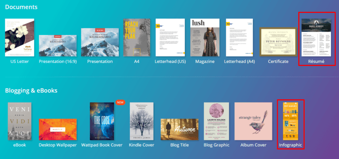The width and height of the screenshot is (339, 159).
Task: Select the Kindle Cover winter tree thumbnail
Action: pyautogui.click(x=142, y=121)
